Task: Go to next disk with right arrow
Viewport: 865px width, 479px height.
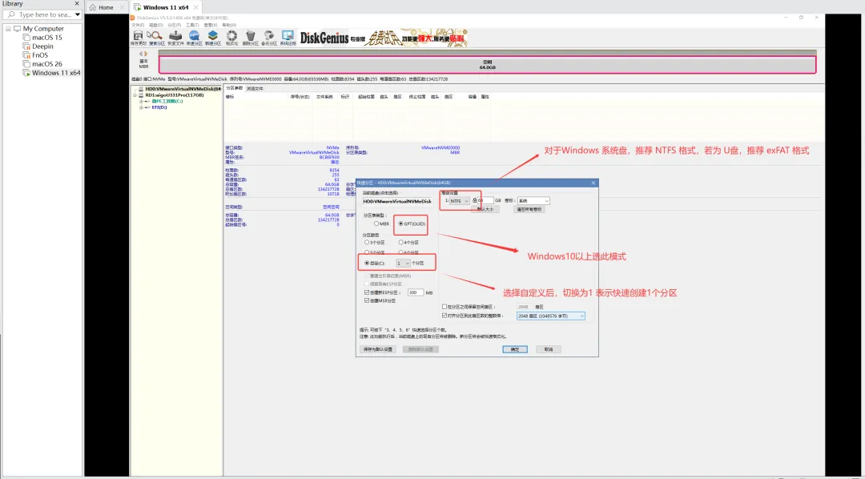Action: (147, 54)
